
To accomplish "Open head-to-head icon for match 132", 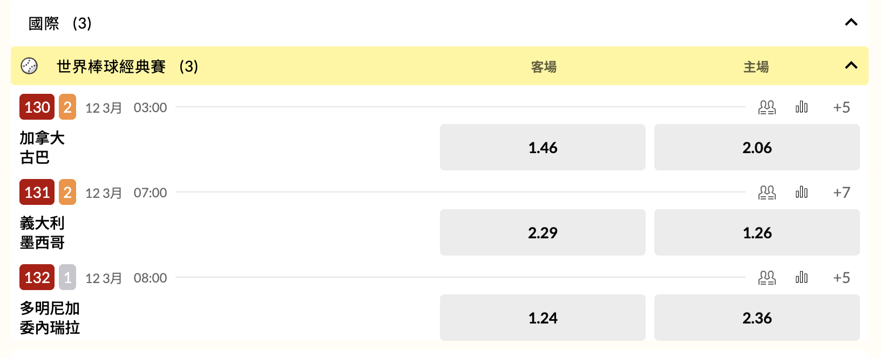I will (x=767, y=278).
